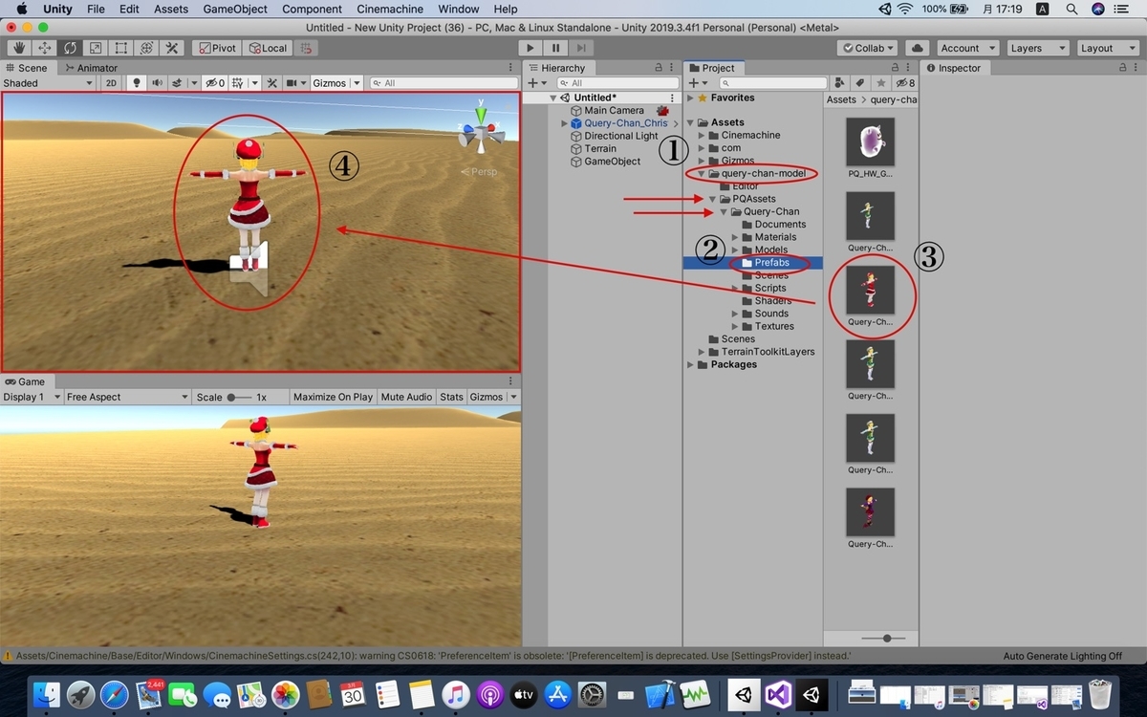Open Scene view component tools icon
This screenshot has width=1147, height=717.
tap(272, 83)
